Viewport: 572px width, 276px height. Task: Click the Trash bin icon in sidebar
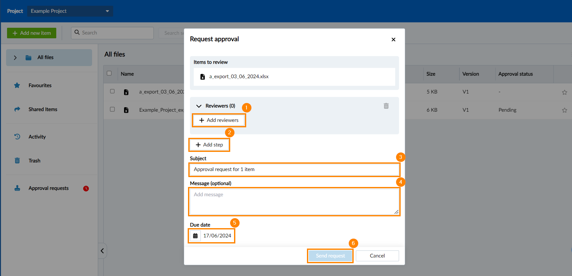(17, 160)
